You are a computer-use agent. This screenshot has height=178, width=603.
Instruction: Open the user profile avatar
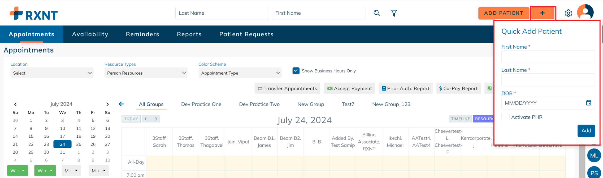click(x=585, y=12)
